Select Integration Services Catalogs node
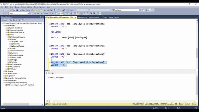Screen dimensions: 199x112 pyautogui.click(x=17, y=83)
